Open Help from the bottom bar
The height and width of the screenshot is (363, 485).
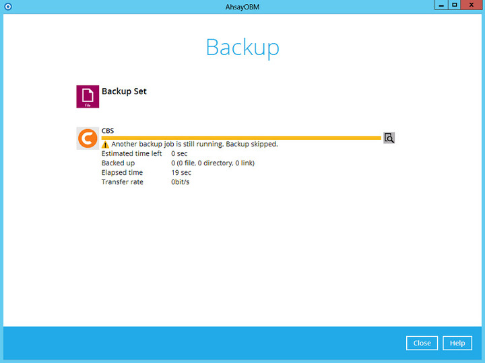457,343
